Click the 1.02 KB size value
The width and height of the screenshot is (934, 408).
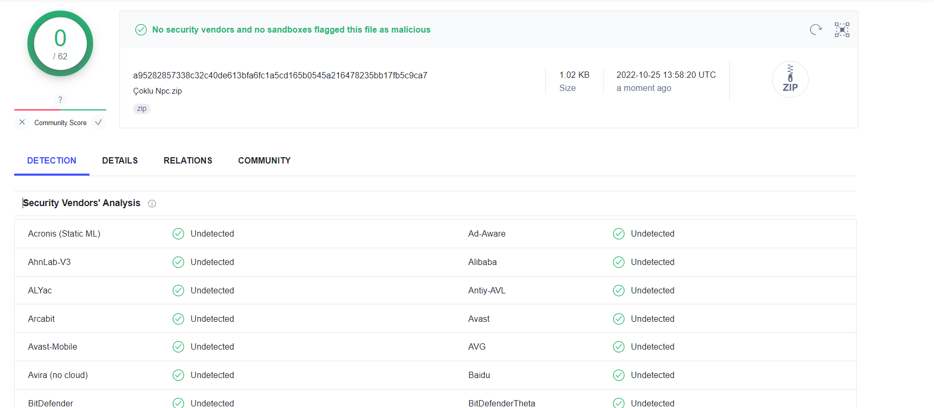574,75
